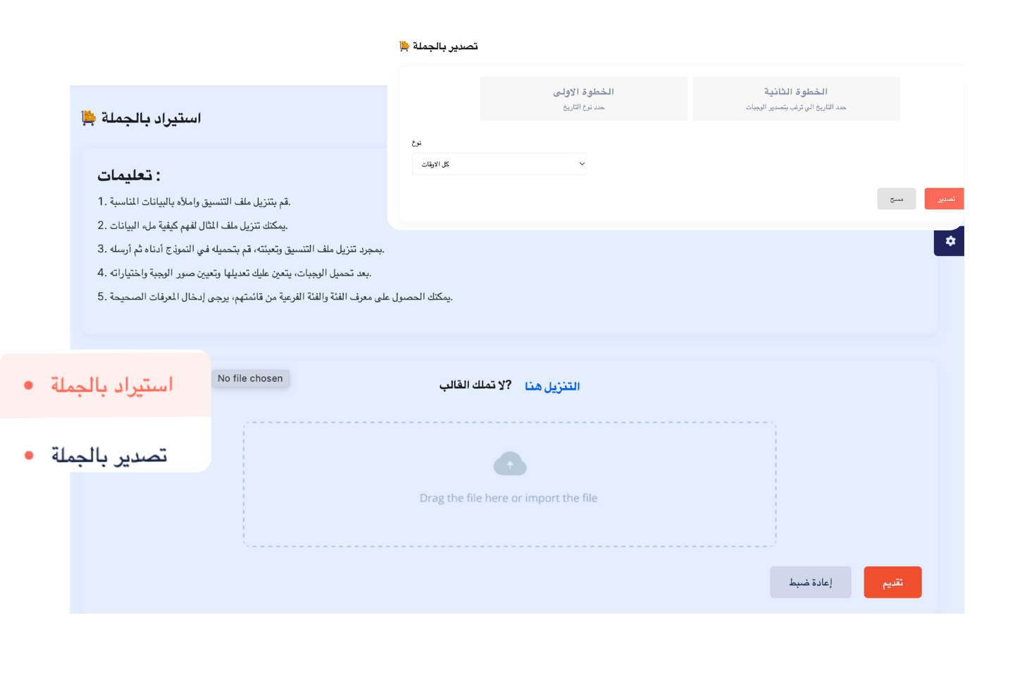
Task: Click the No file chosen file input
Action: 250,378
